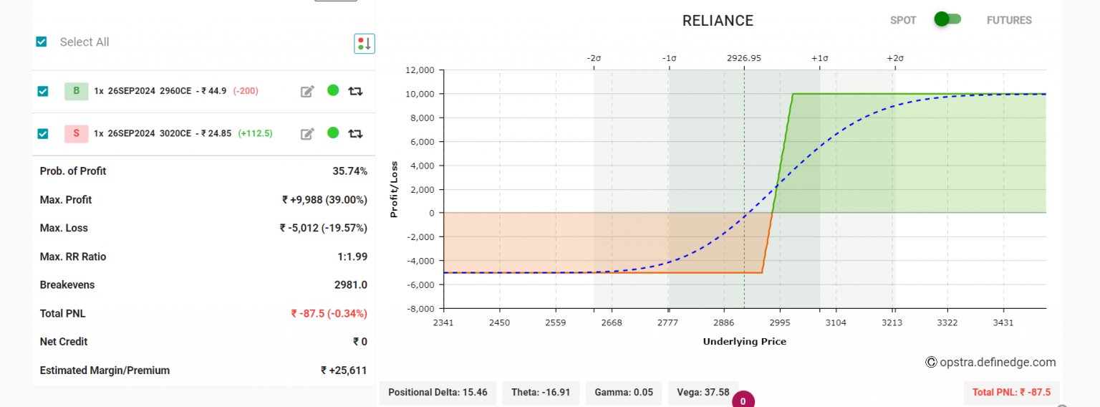The height and width of the screenshot is (407, 1100).
Task: Click the Positional Delta chip
Action: pyautogui.click(x=438, y=393)
